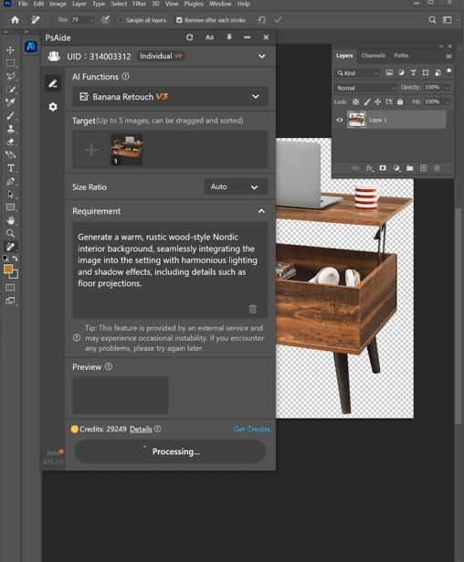Select the Quick Selection tool
This screenshot has width=464, height=562.
click(10, 90)
